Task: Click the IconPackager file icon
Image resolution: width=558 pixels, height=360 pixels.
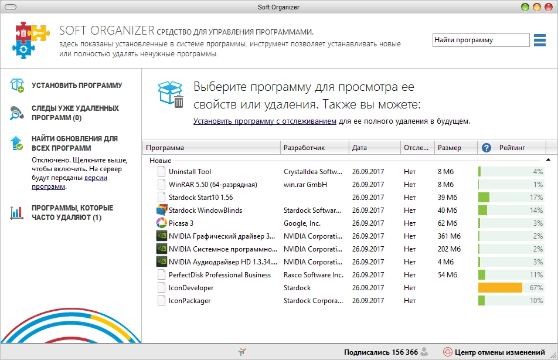Action: tap(162, 300)
